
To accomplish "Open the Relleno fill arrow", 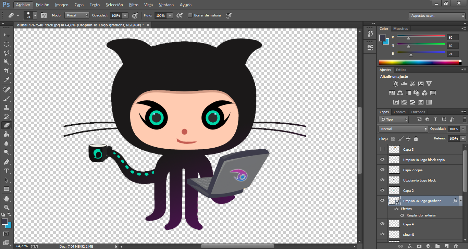I will click(x=463, y=139).
